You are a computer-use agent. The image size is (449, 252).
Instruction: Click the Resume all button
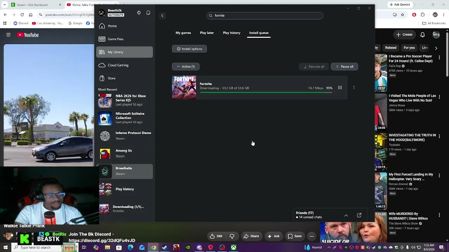tap(314, 66)
